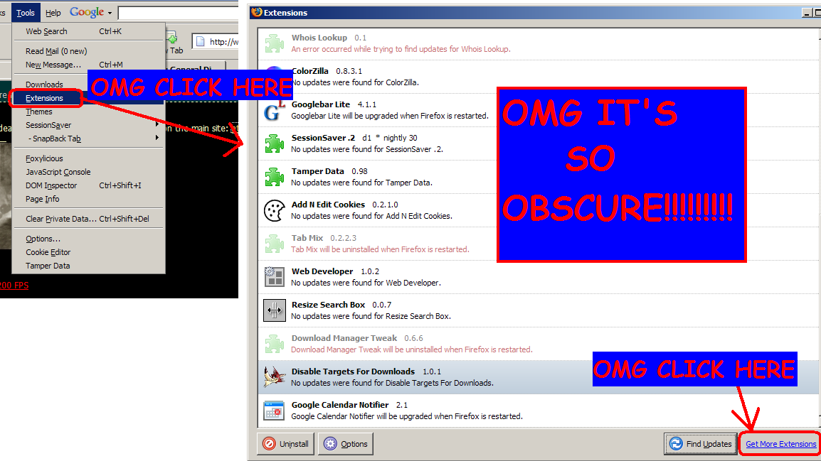This screenshot has width=821, height=461.
Task: Click the Web Developer gear icon
Action: coord(275,277)
